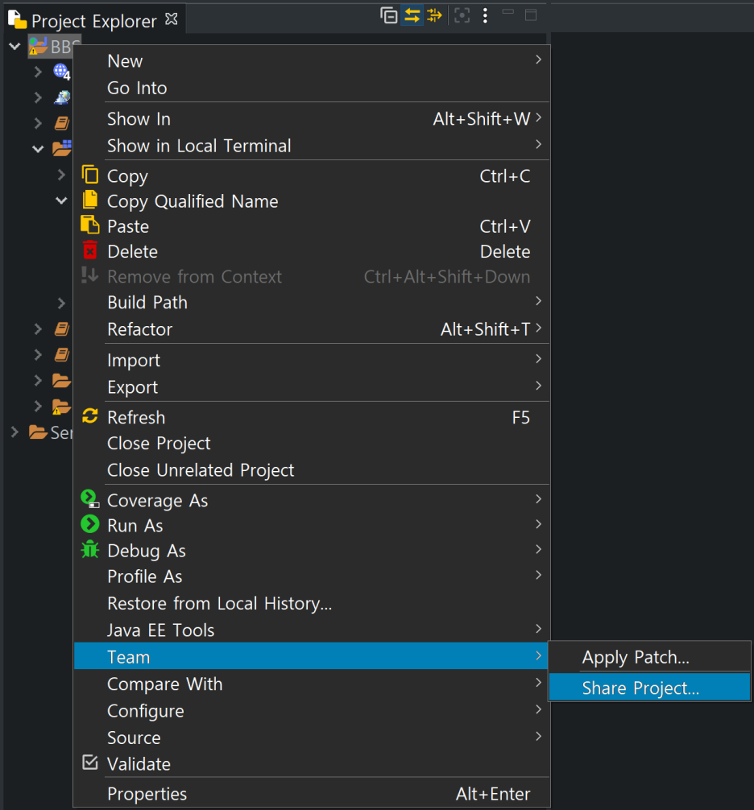
Task: Select the Servers folder icon
Action: pyautogui.click(x=38, y=432)
